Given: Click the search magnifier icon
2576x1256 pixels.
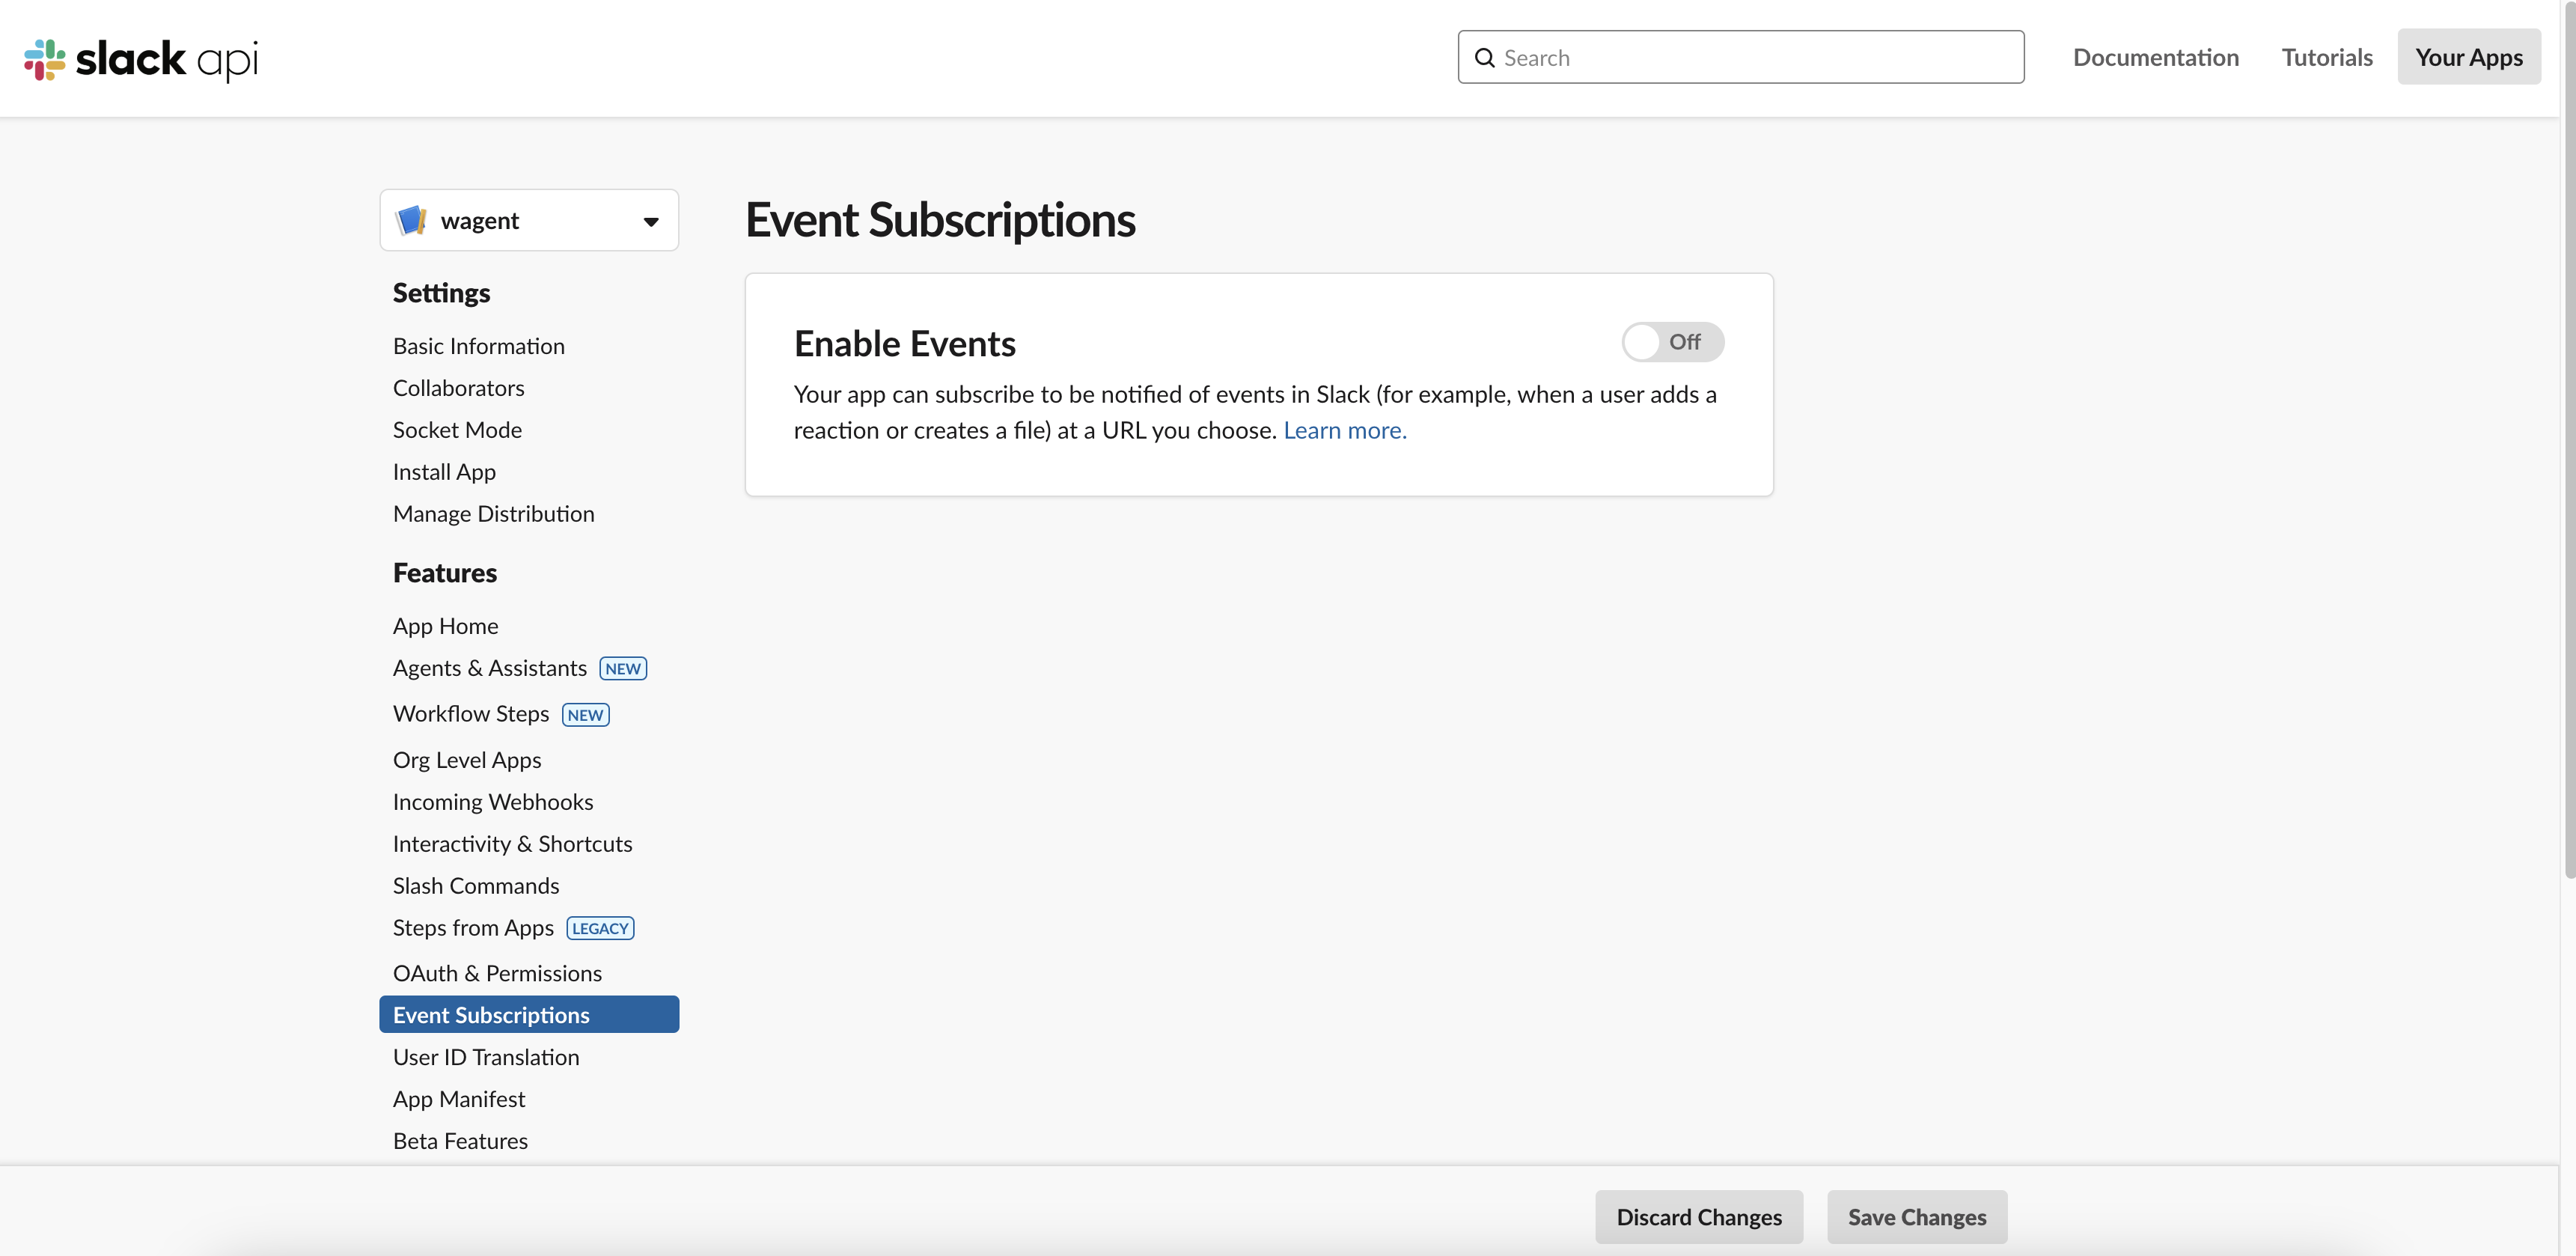Looking at the screenshot, I should click(1485, 58).
